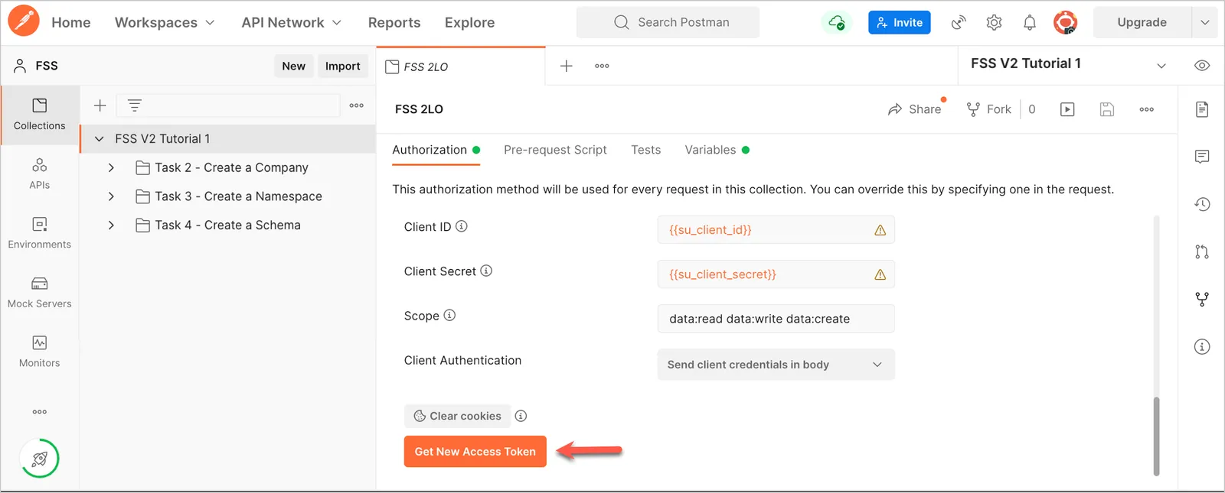The height and width of the screenshot is (493, 1225).
Task: Toggle environment quick look eye icon
Action: click(1202, 66)
